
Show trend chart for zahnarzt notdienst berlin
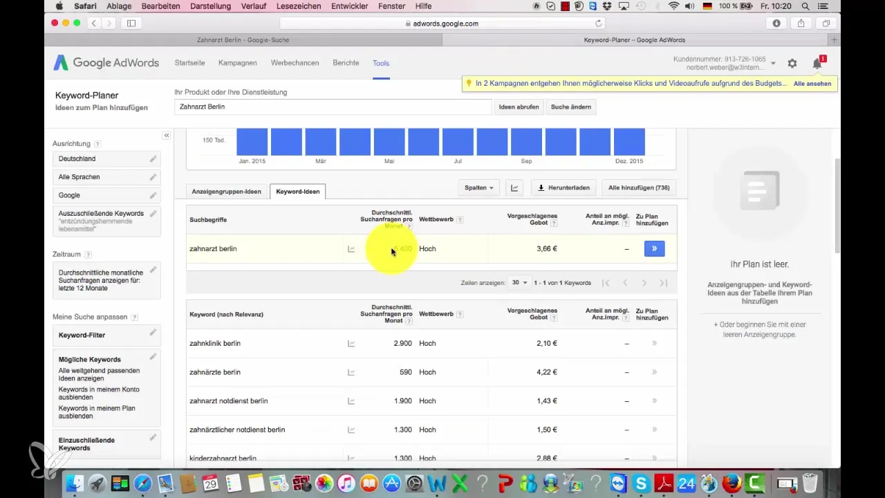click(351, 401)
